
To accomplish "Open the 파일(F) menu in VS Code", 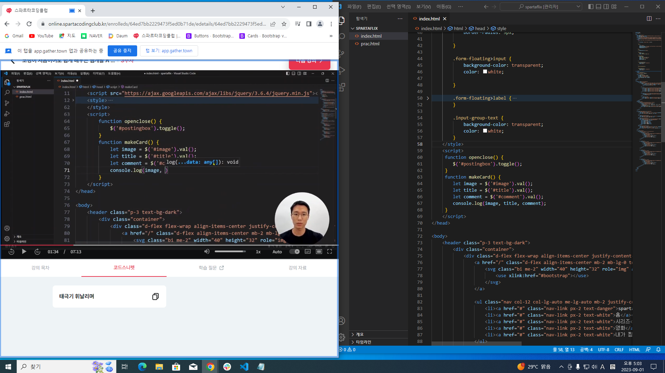I will coord(354,7).
